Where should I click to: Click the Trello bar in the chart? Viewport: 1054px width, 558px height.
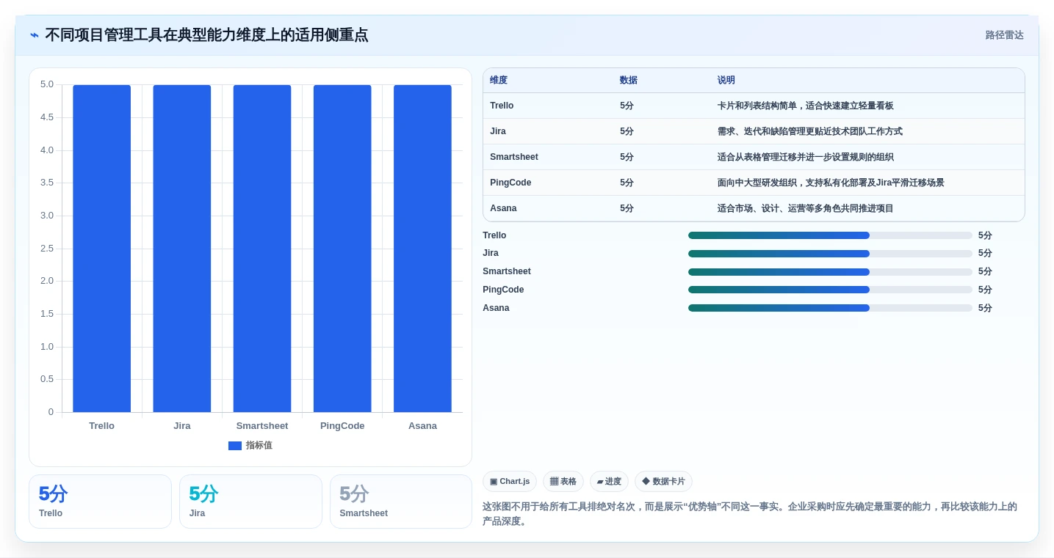101,249
